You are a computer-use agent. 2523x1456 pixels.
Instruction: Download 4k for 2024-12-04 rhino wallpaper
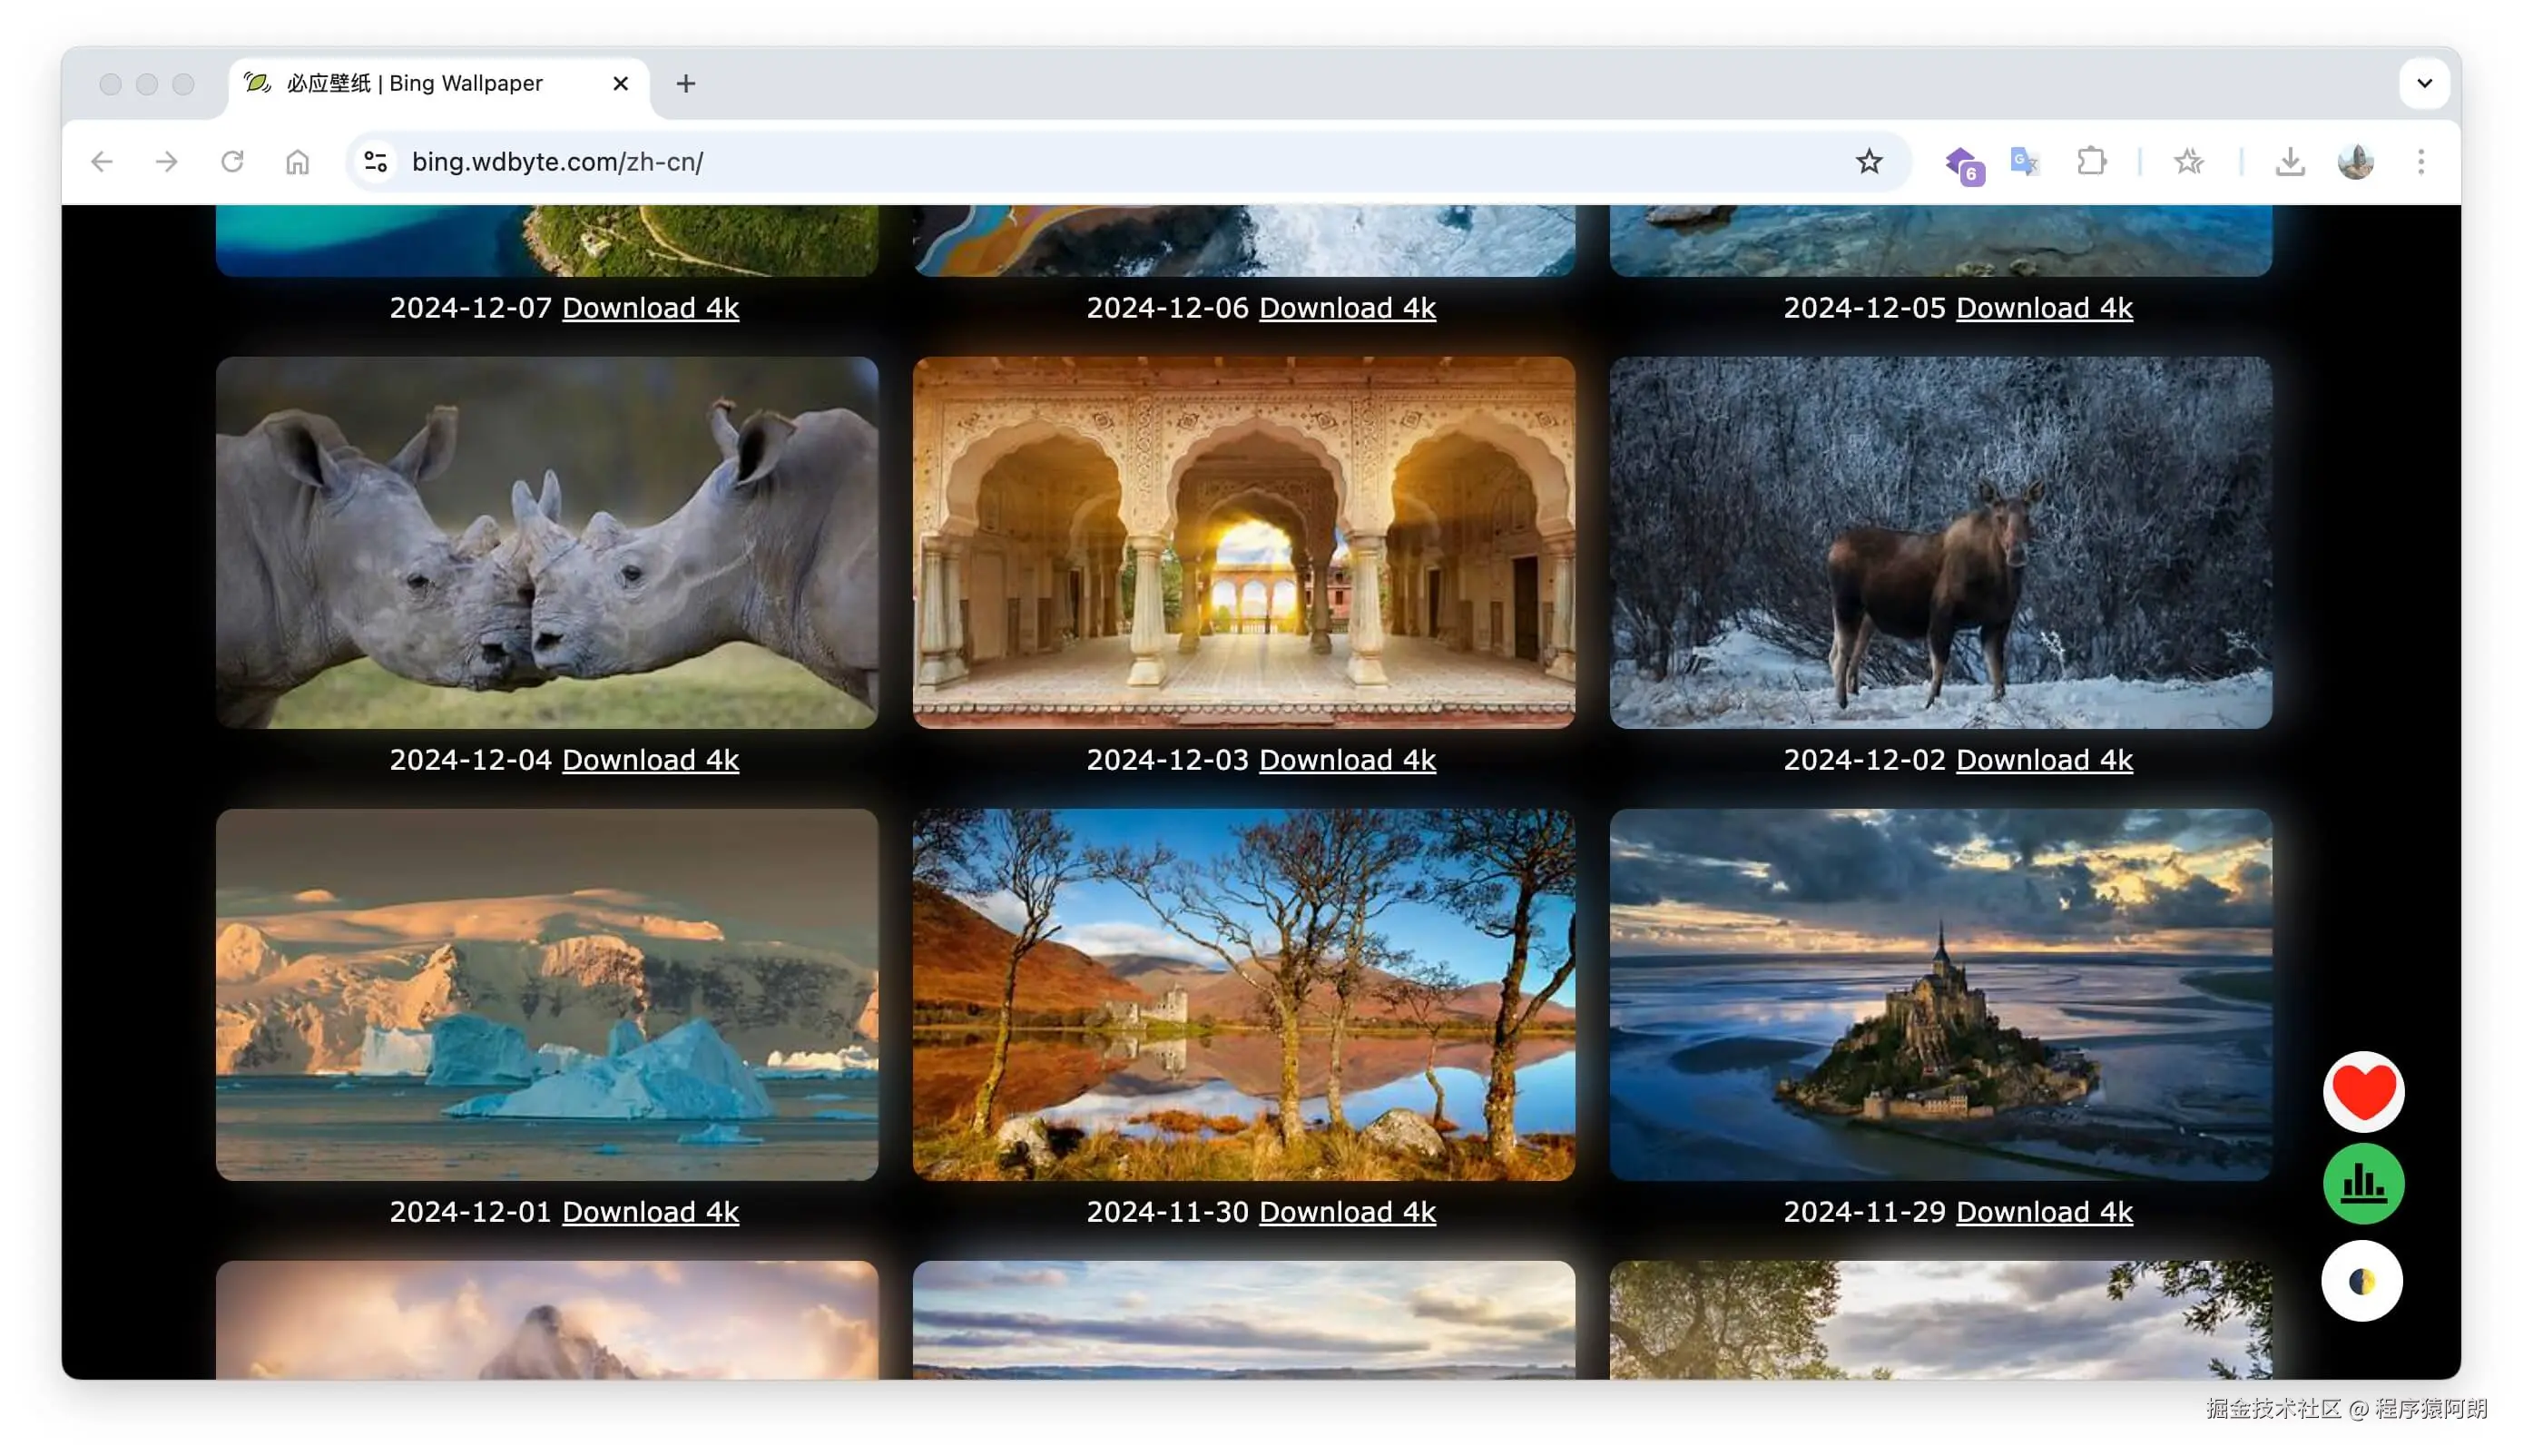(650, 760)
